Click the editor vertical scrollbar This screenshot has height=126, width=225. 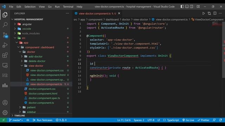click(224, 50)
